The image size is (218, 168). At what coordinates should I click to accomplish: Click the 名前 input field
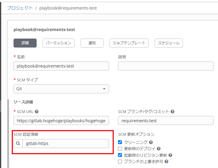tap(61, 66)
